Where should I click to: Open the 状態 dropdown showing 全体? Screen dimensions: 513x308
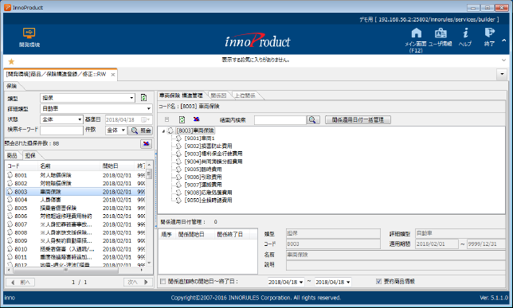[80, 119]
